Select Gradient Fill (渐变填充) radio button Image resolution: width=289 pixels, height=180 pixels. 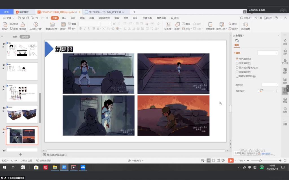[237, 63]
